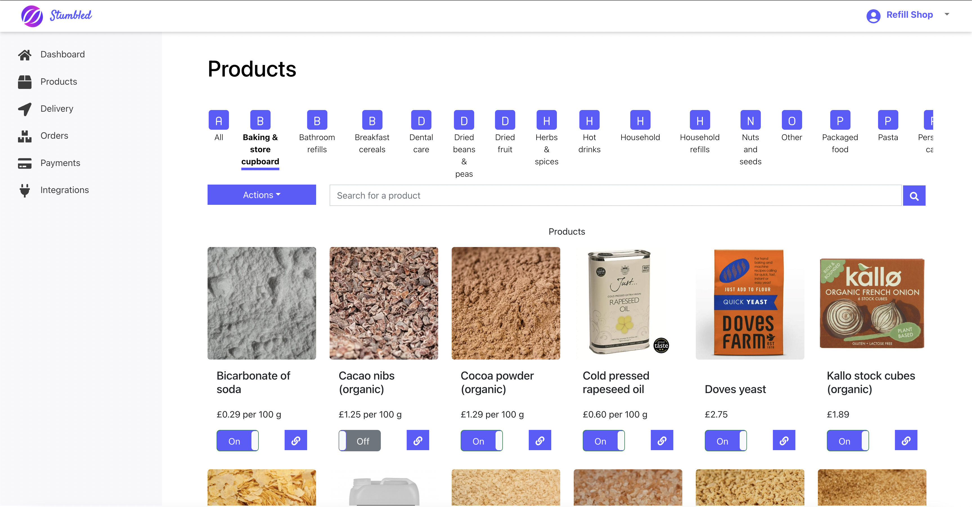This screenshot has height=507, width=972.
Task: Click the Stumbled logo icon
Action: pyautogui.click(x=32, y=16)
